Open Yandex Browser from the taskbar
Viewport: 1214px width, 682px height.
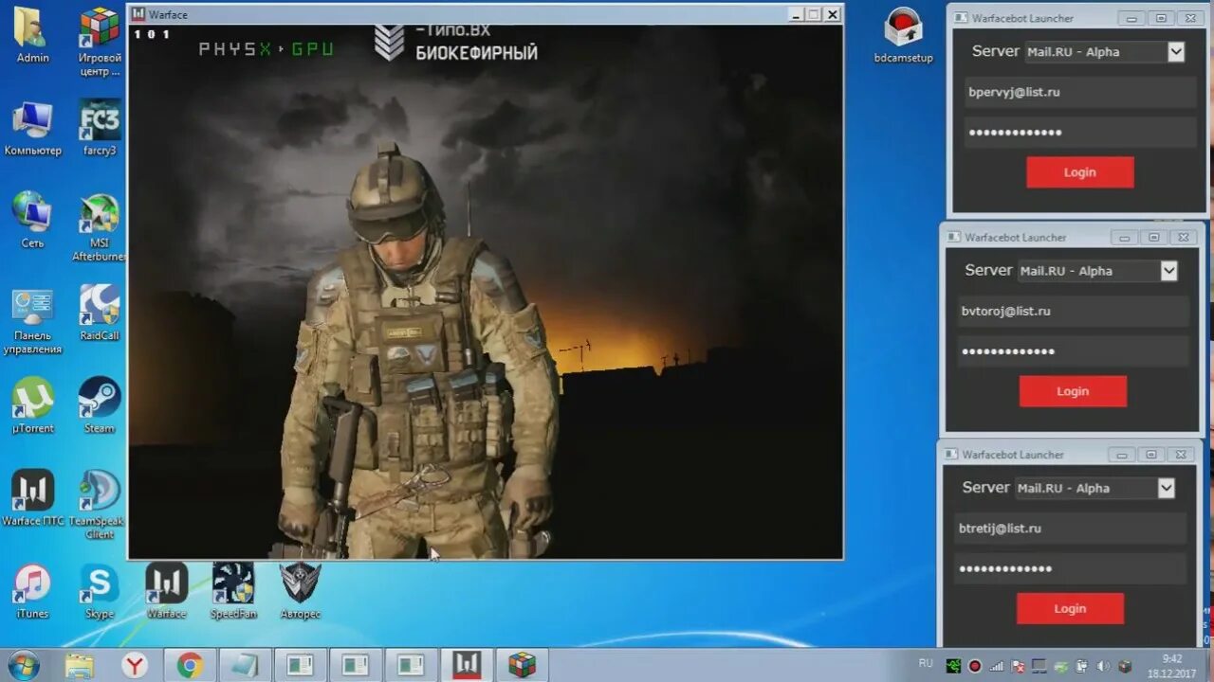pos(134,666)
